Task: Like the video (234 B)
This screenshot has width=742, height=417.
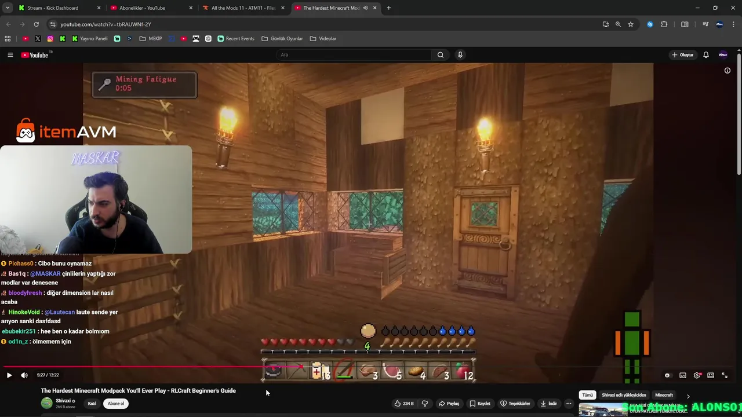Action: point(405,404)
